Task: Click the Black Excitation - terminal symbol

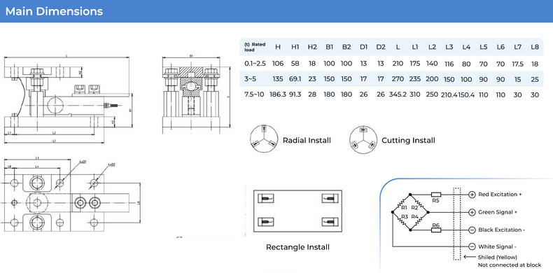Action: click(472, 230)
